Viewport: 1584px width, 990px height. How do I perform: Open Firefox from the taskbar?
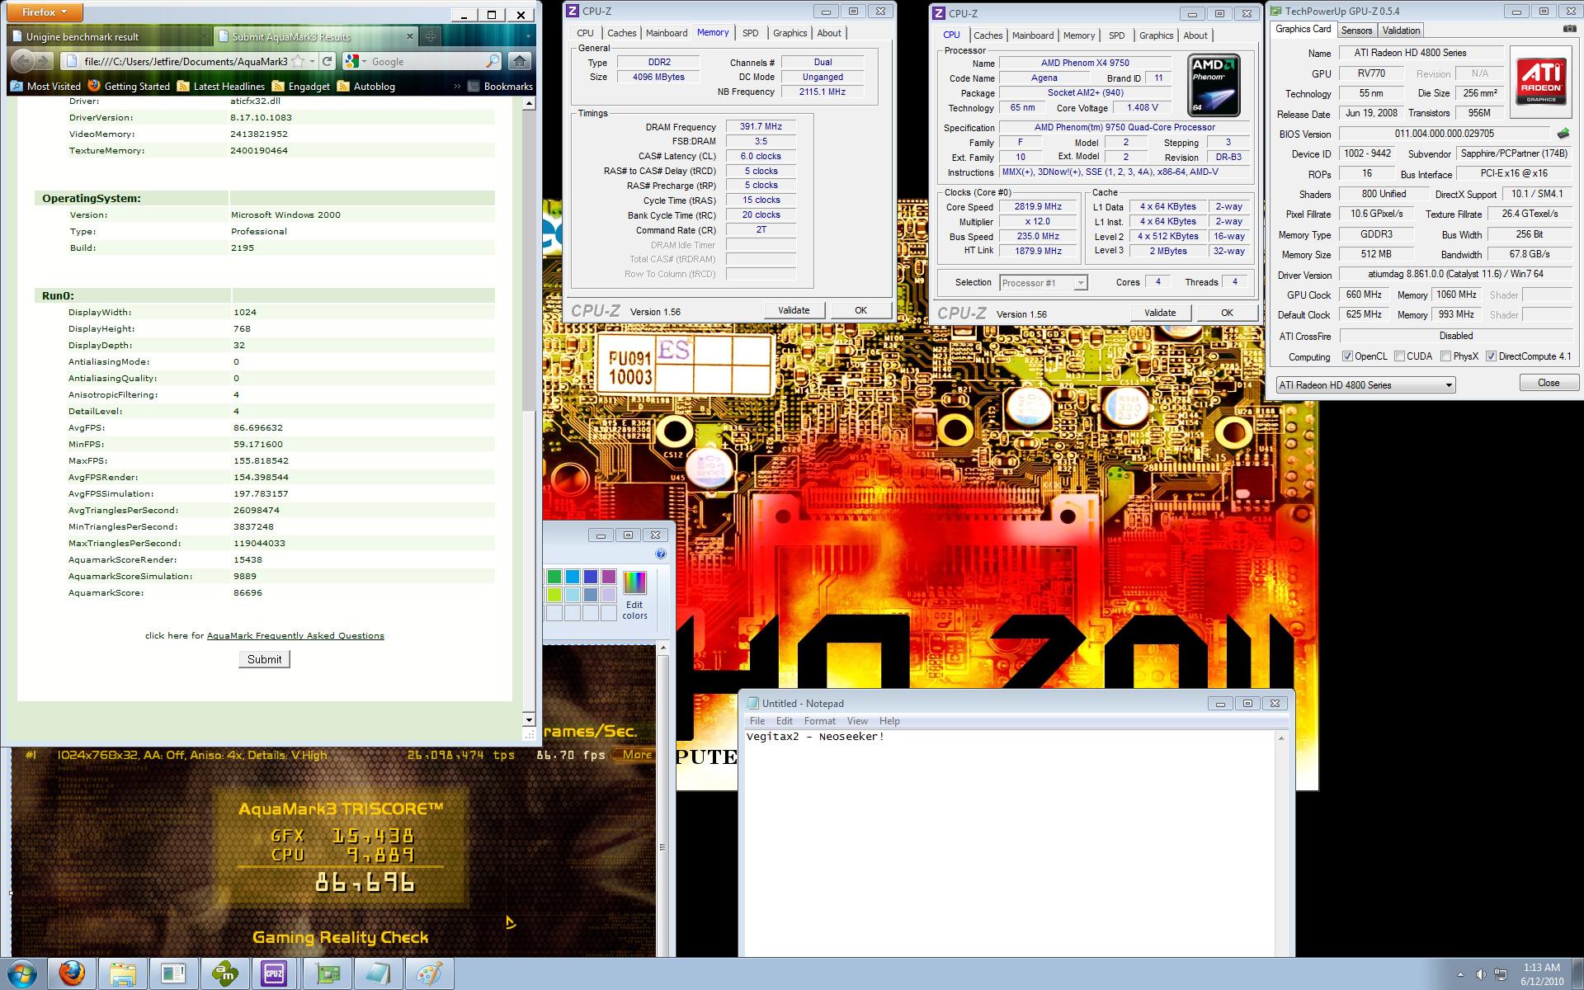[72, 973]
